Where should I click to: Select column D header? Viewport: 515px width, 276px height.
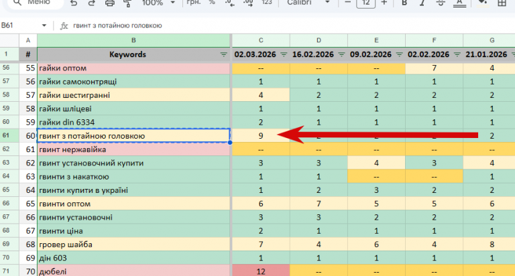(319, 40)
